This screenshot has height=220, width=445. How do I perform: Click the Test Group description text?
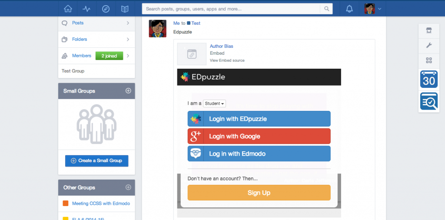point(73,71)
